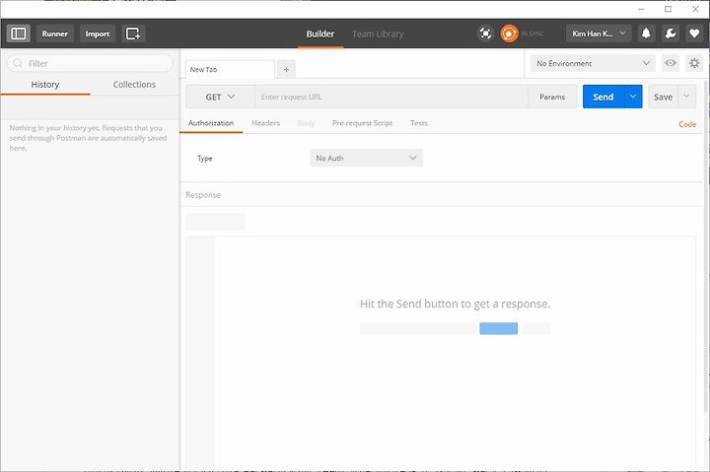Focus the Filter search field
Screen dimensions: 710x472
pyautogui.click(x=90, y=63)
